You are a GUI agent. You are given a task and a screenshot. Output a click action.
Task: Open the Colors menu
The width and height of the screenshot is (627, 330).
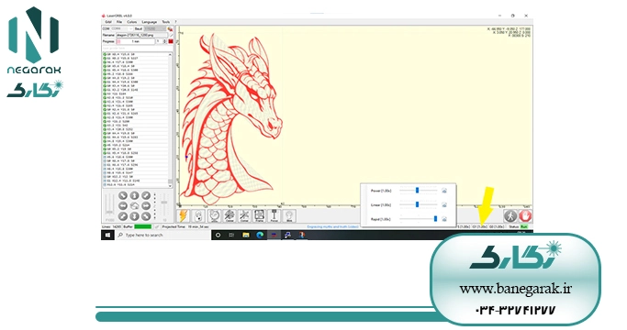click(x=131, y=22)
